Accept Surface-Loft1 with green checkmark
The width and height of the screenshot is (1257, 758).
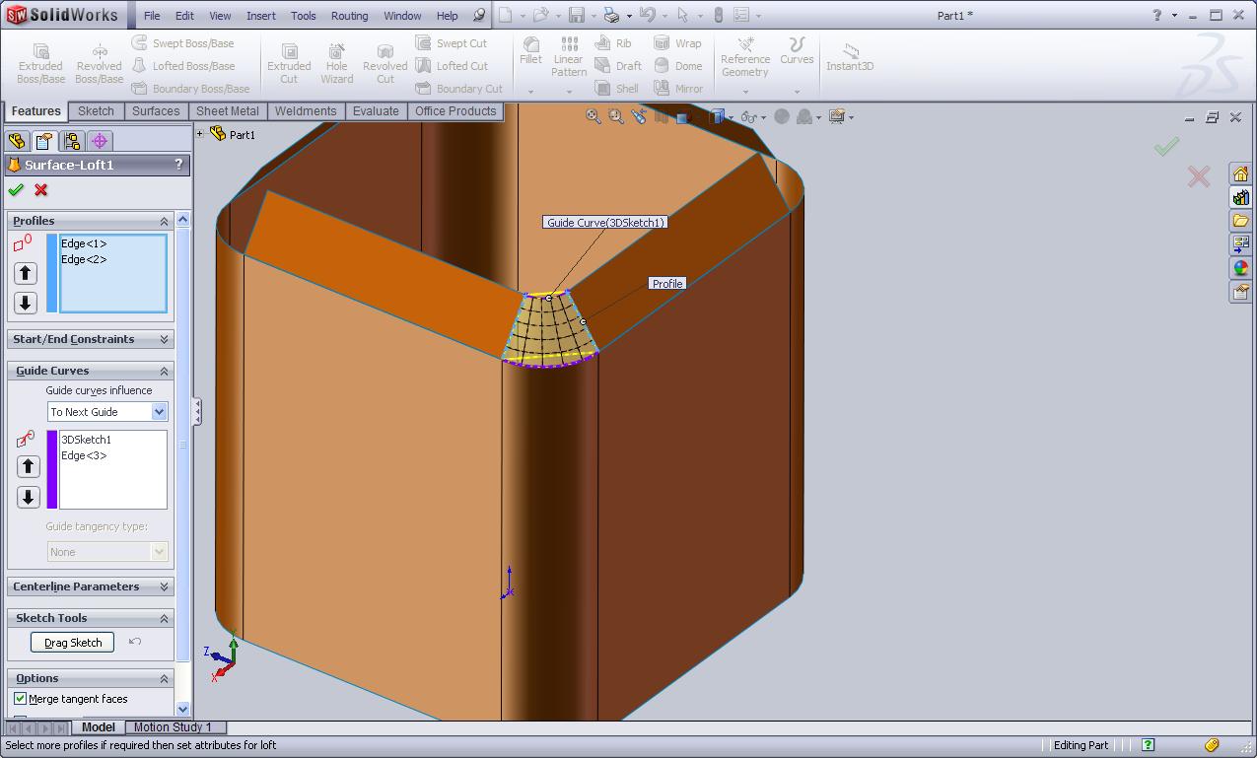[x=16, y=190]
